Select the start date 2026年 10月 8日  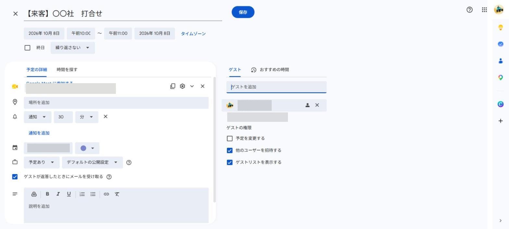[44, 33]
